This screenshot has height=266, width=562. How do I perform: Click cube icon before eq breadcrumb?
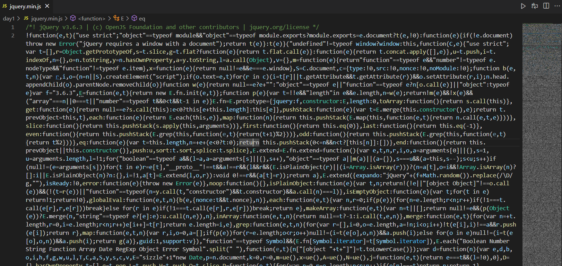tap(134, 18)
